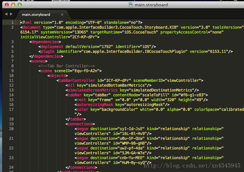Click the closing 'tabBar' tag on line 18
This screenshot has height=172, width=244.
(x=76, y=119)
